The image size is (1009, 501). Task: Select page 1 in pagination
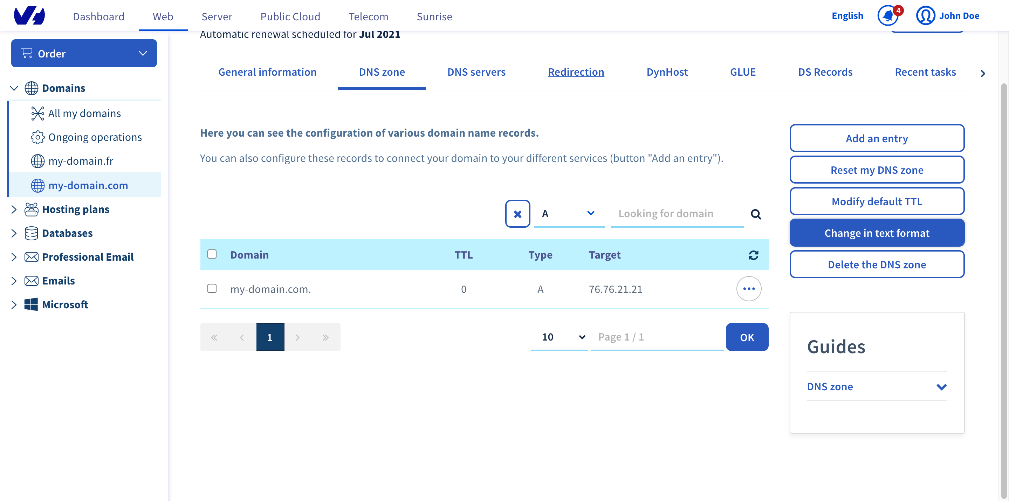[x=270, y=337]
